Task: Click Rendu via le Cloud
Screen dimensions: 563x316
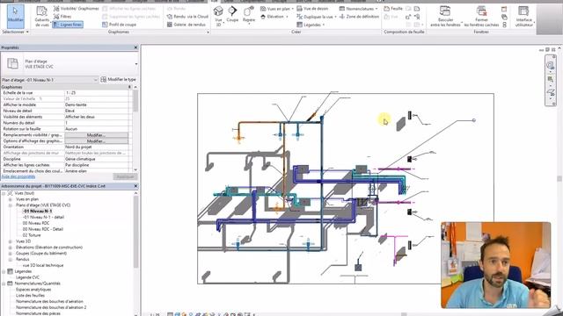Action: pos(187,17)
